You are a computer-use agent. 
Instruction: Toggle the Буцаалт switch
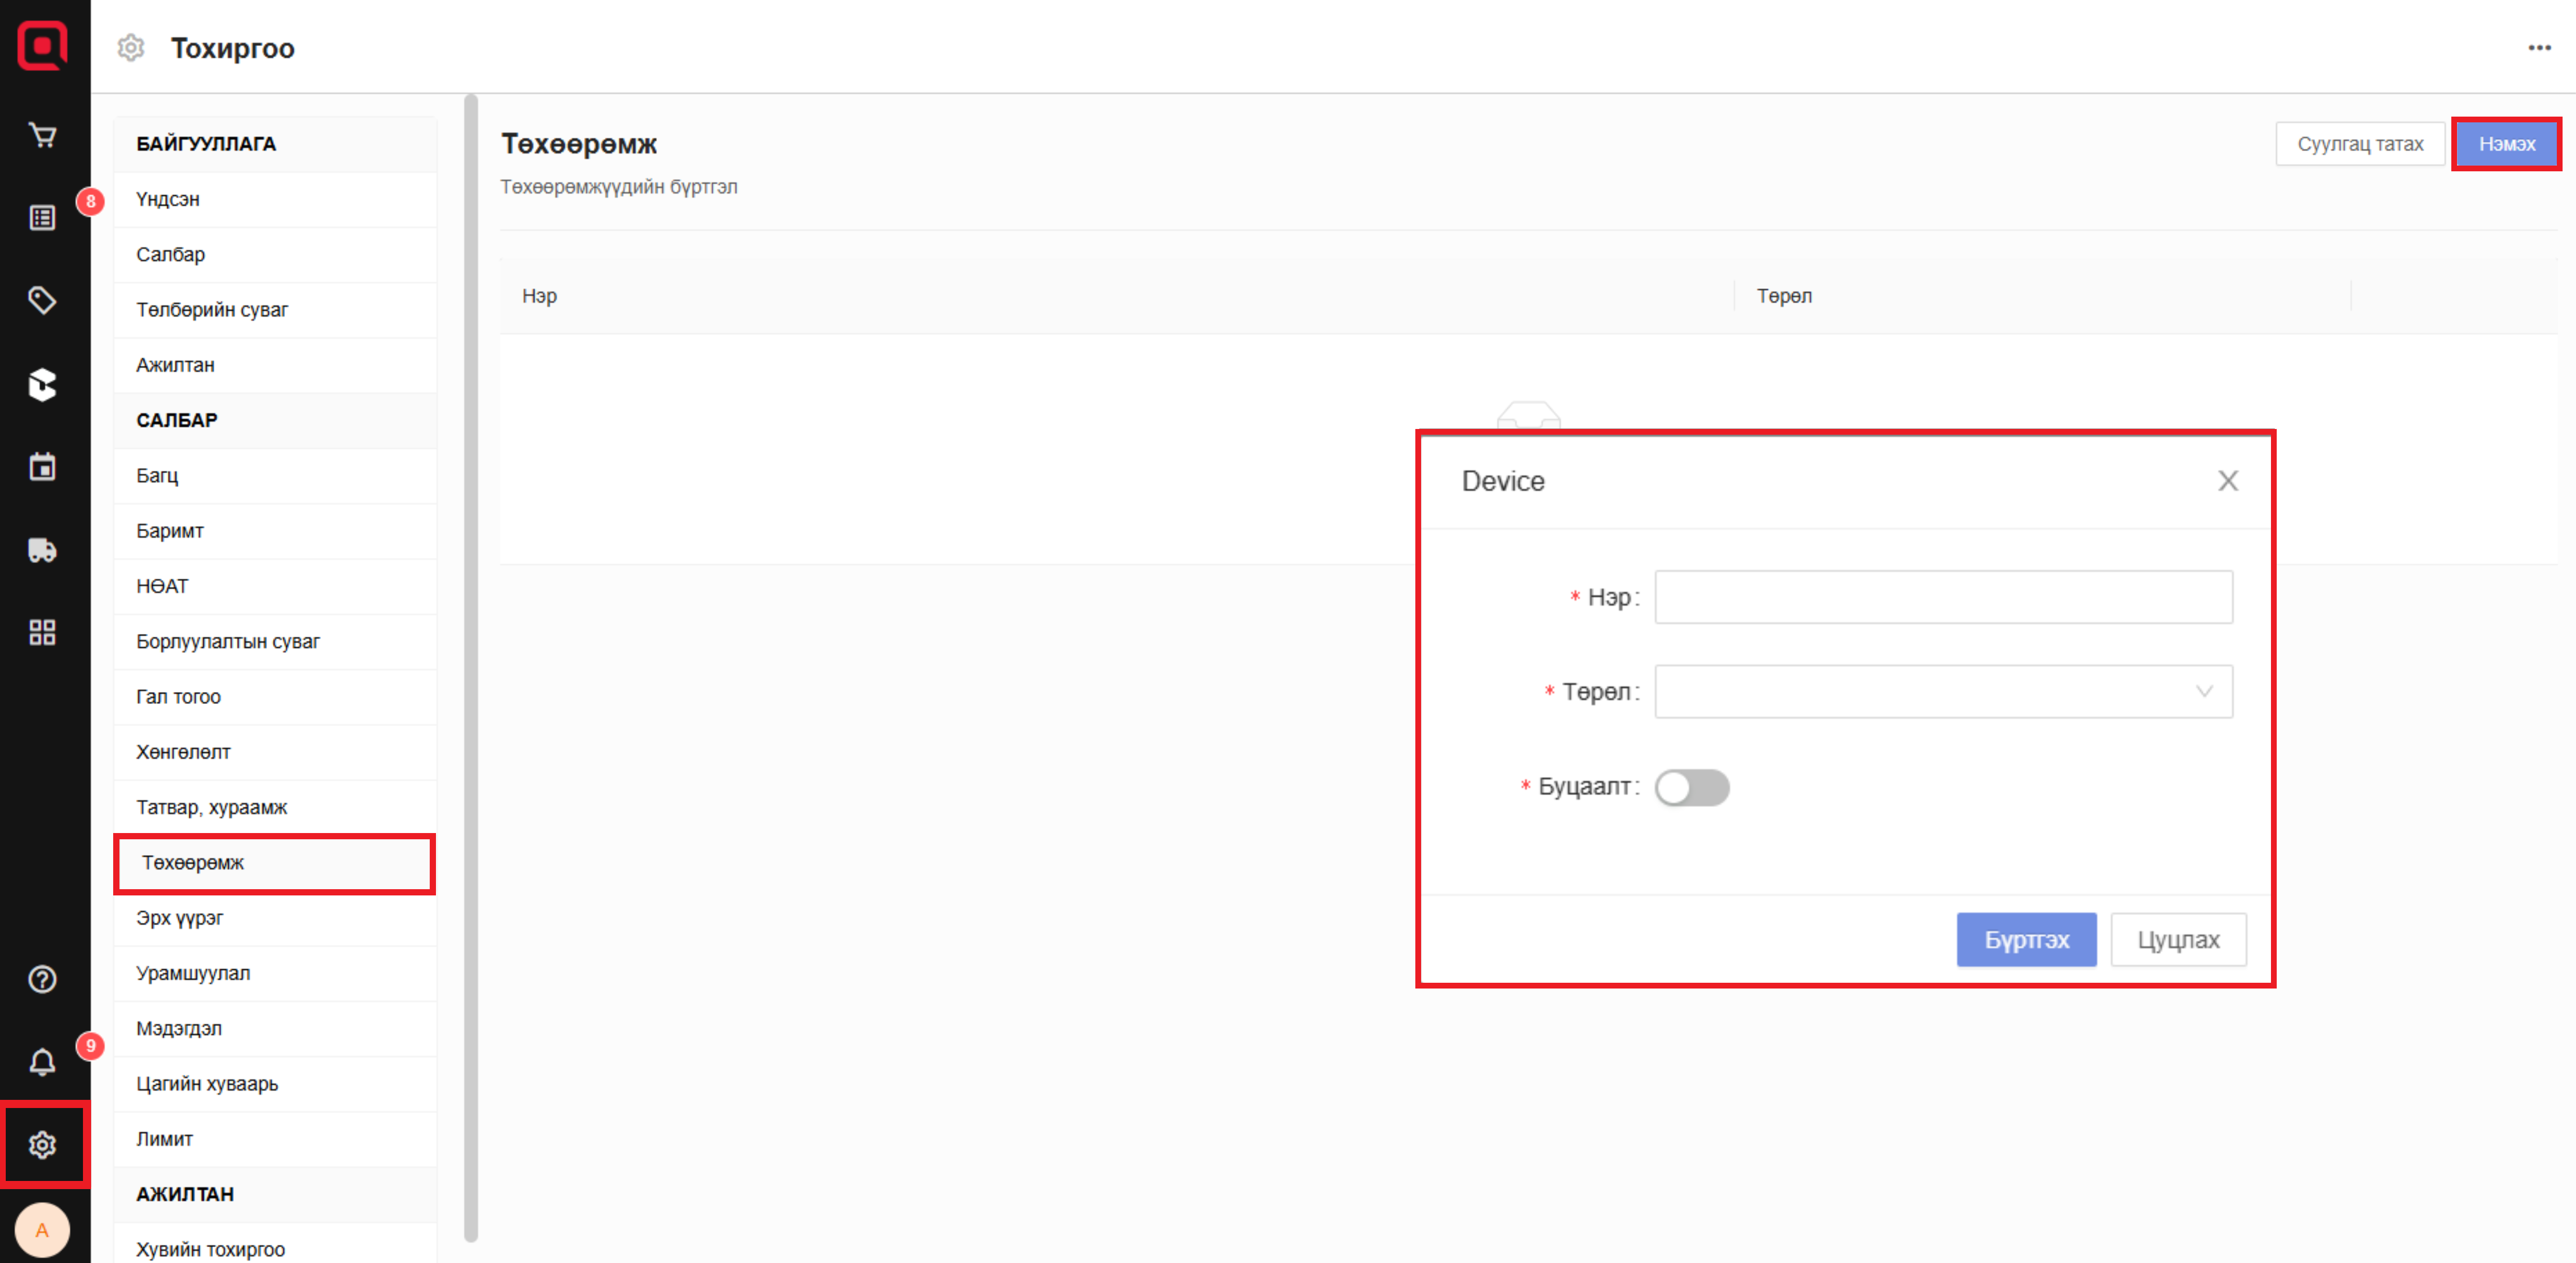pyautogui.click(x=1691, y=787)
